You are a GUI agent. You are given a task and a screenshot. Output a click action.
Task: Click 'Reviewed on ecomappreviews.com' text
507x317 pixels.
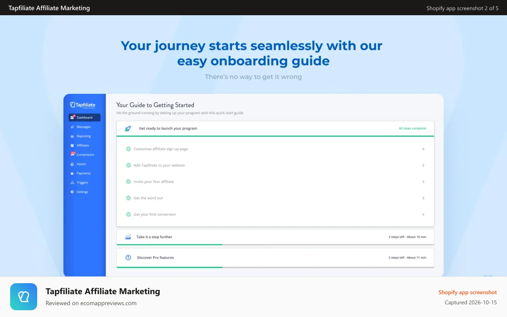pos(91,303)
